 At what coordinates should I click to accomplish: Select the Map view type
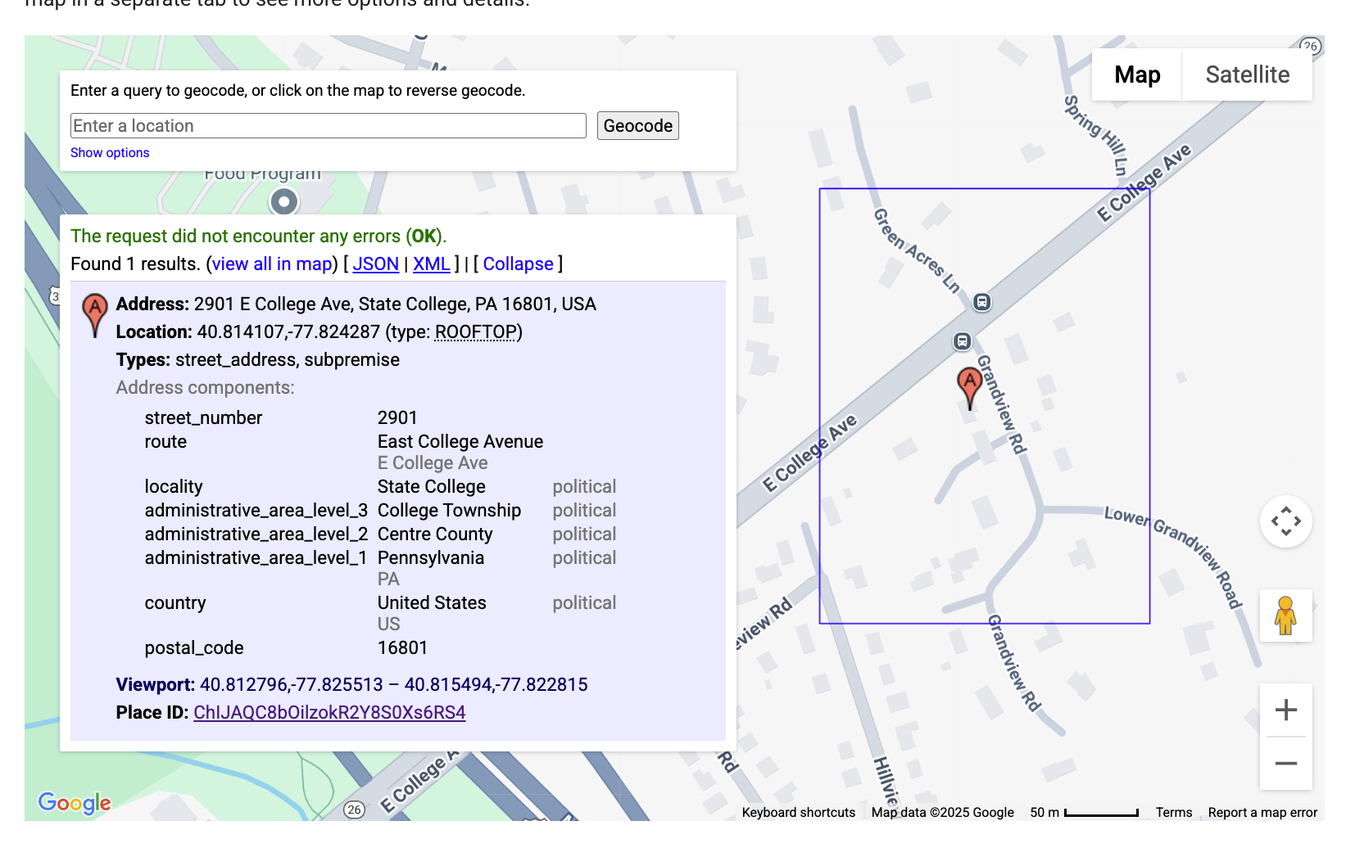click(1136, 74)
